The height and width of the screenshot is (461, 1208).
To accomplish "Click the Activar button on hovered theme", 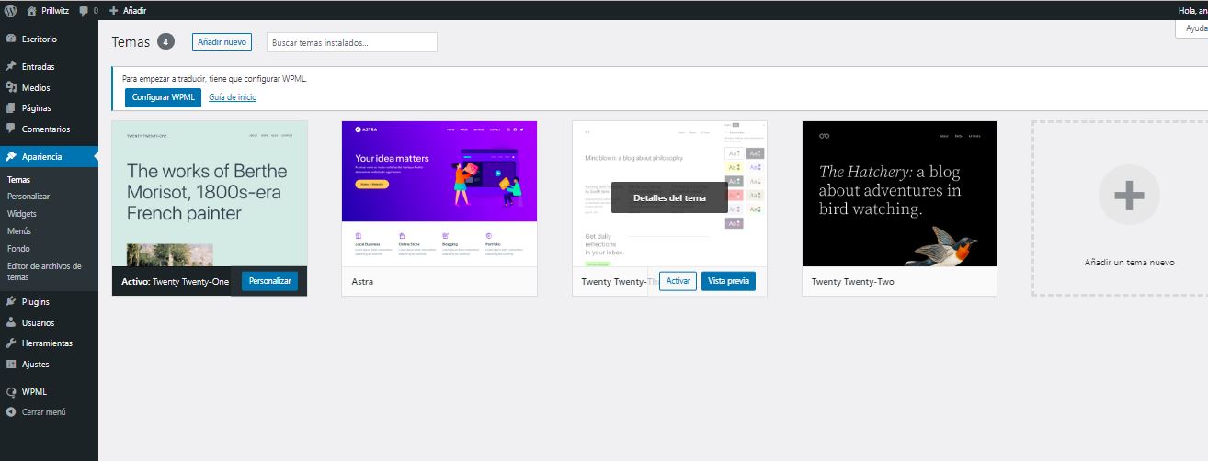I will coord(678,281).
